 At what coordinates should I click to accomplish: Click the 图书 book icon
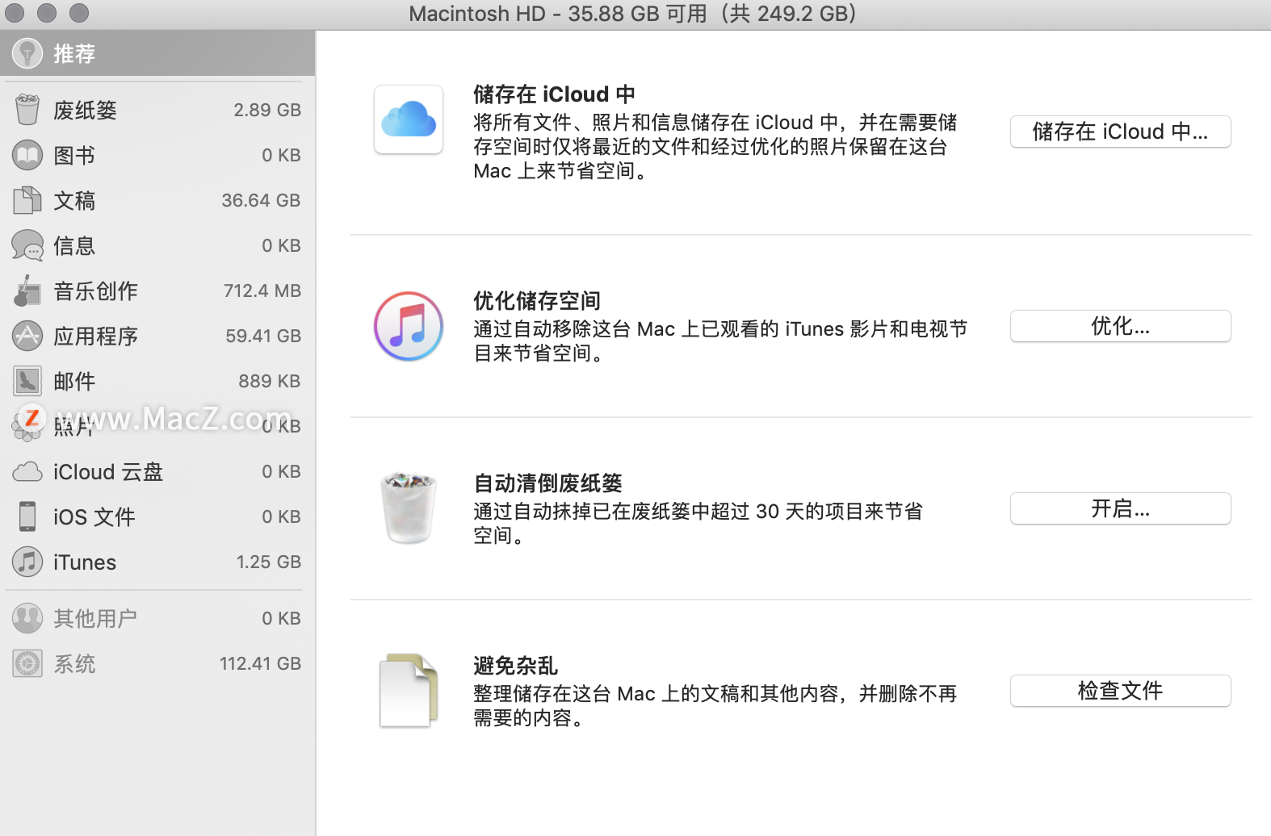coord(27,155)
